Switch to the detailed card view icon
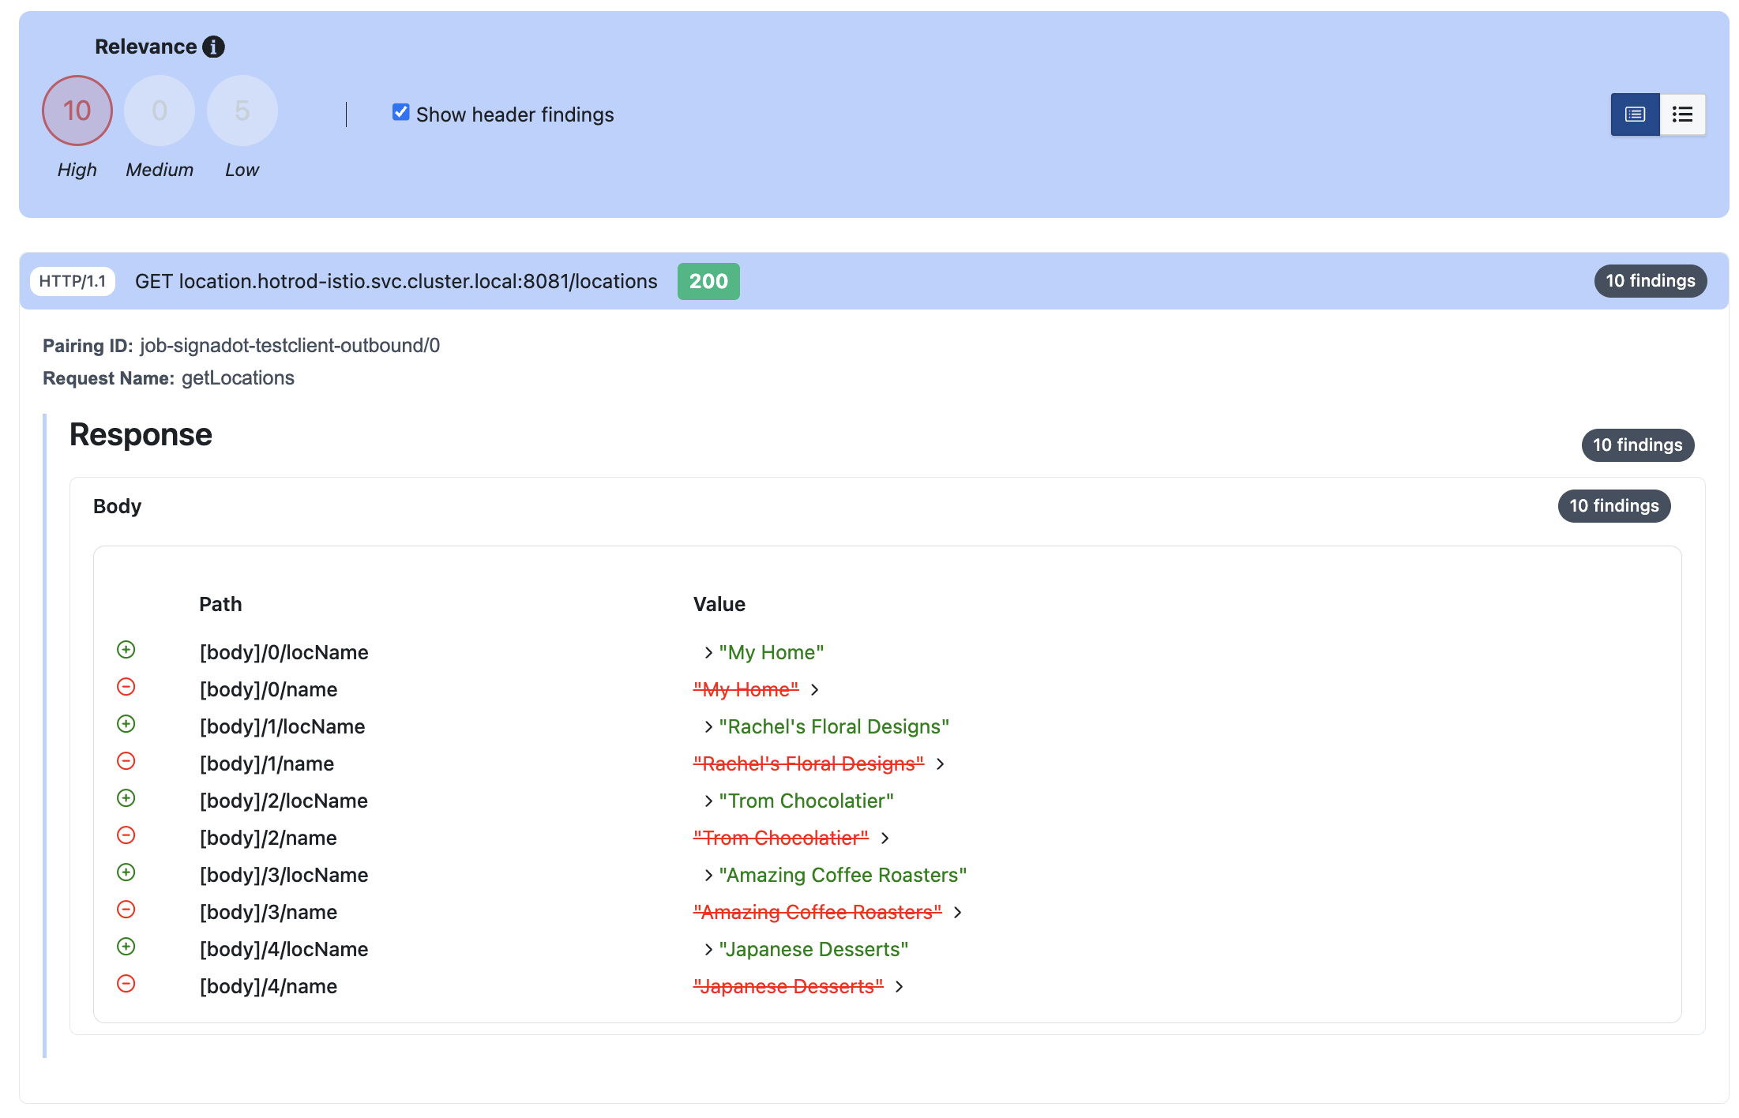 (1635, 114)
